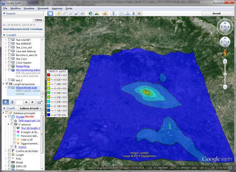Select the Add Polygon tool

[x=64, y=13]
